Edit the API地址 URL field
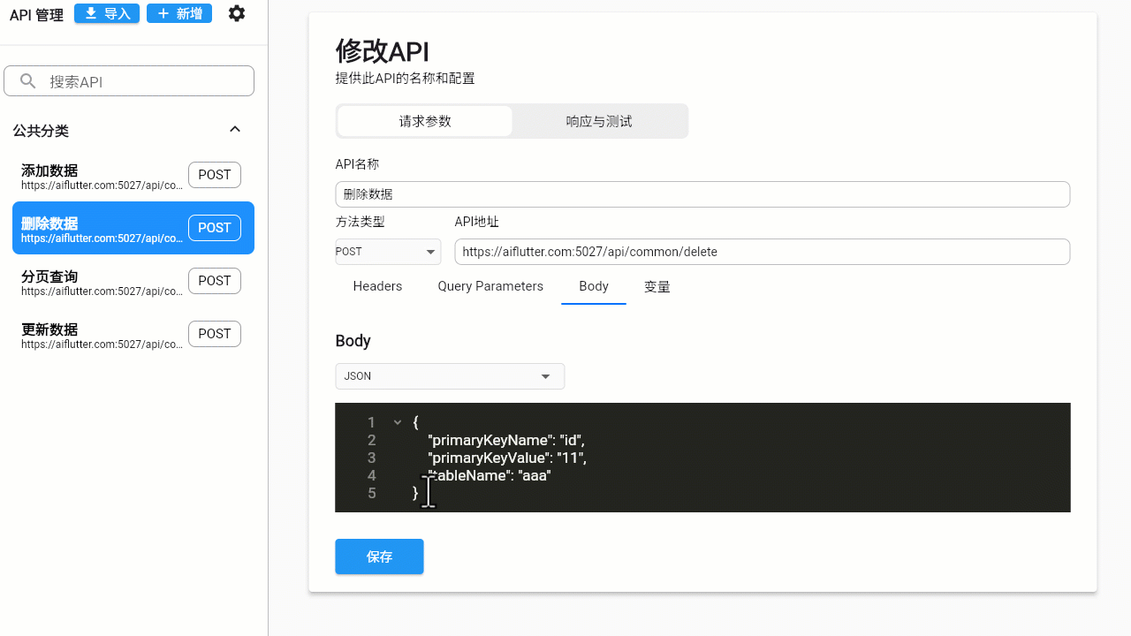Screen dimensions: 1131x636 point(762,252)
